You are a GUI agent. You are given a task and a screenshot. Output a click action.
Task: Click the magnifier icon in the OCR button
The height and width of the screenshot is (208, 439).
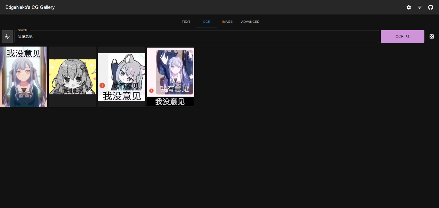pyautogui.click(x=408, y=37)
